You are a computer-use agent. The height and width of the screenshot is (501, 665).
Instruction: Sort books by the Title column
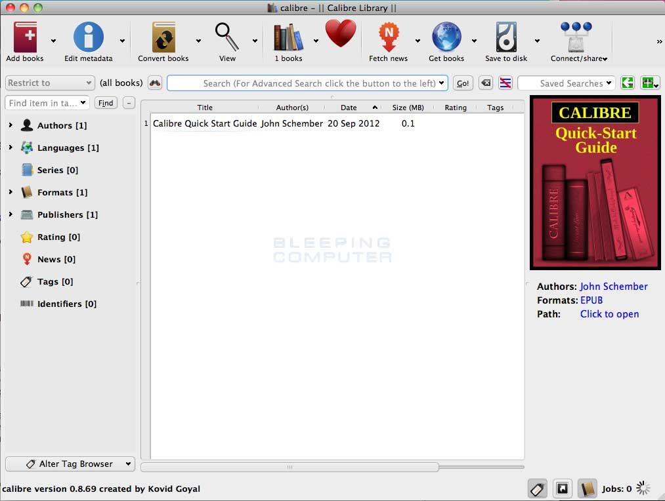point(205,107)
